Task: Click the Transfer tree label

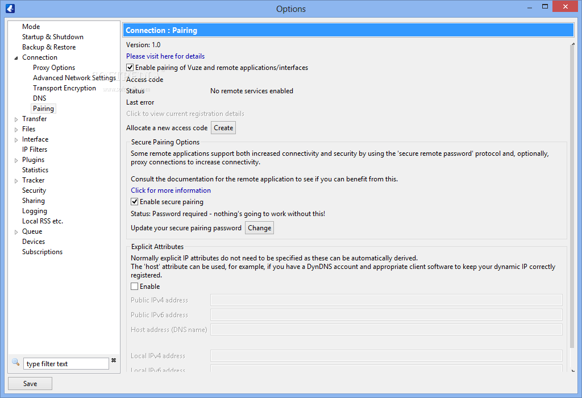Action: [x=35, y=118]
